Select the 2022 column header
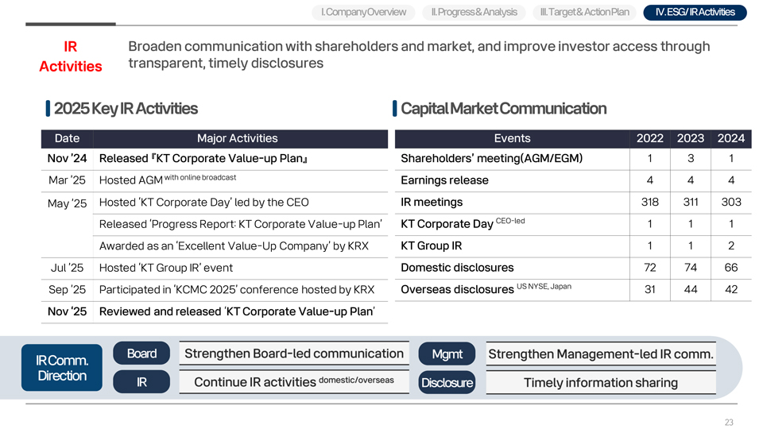This screenshot has width=763, height=429. coord(650,138)
